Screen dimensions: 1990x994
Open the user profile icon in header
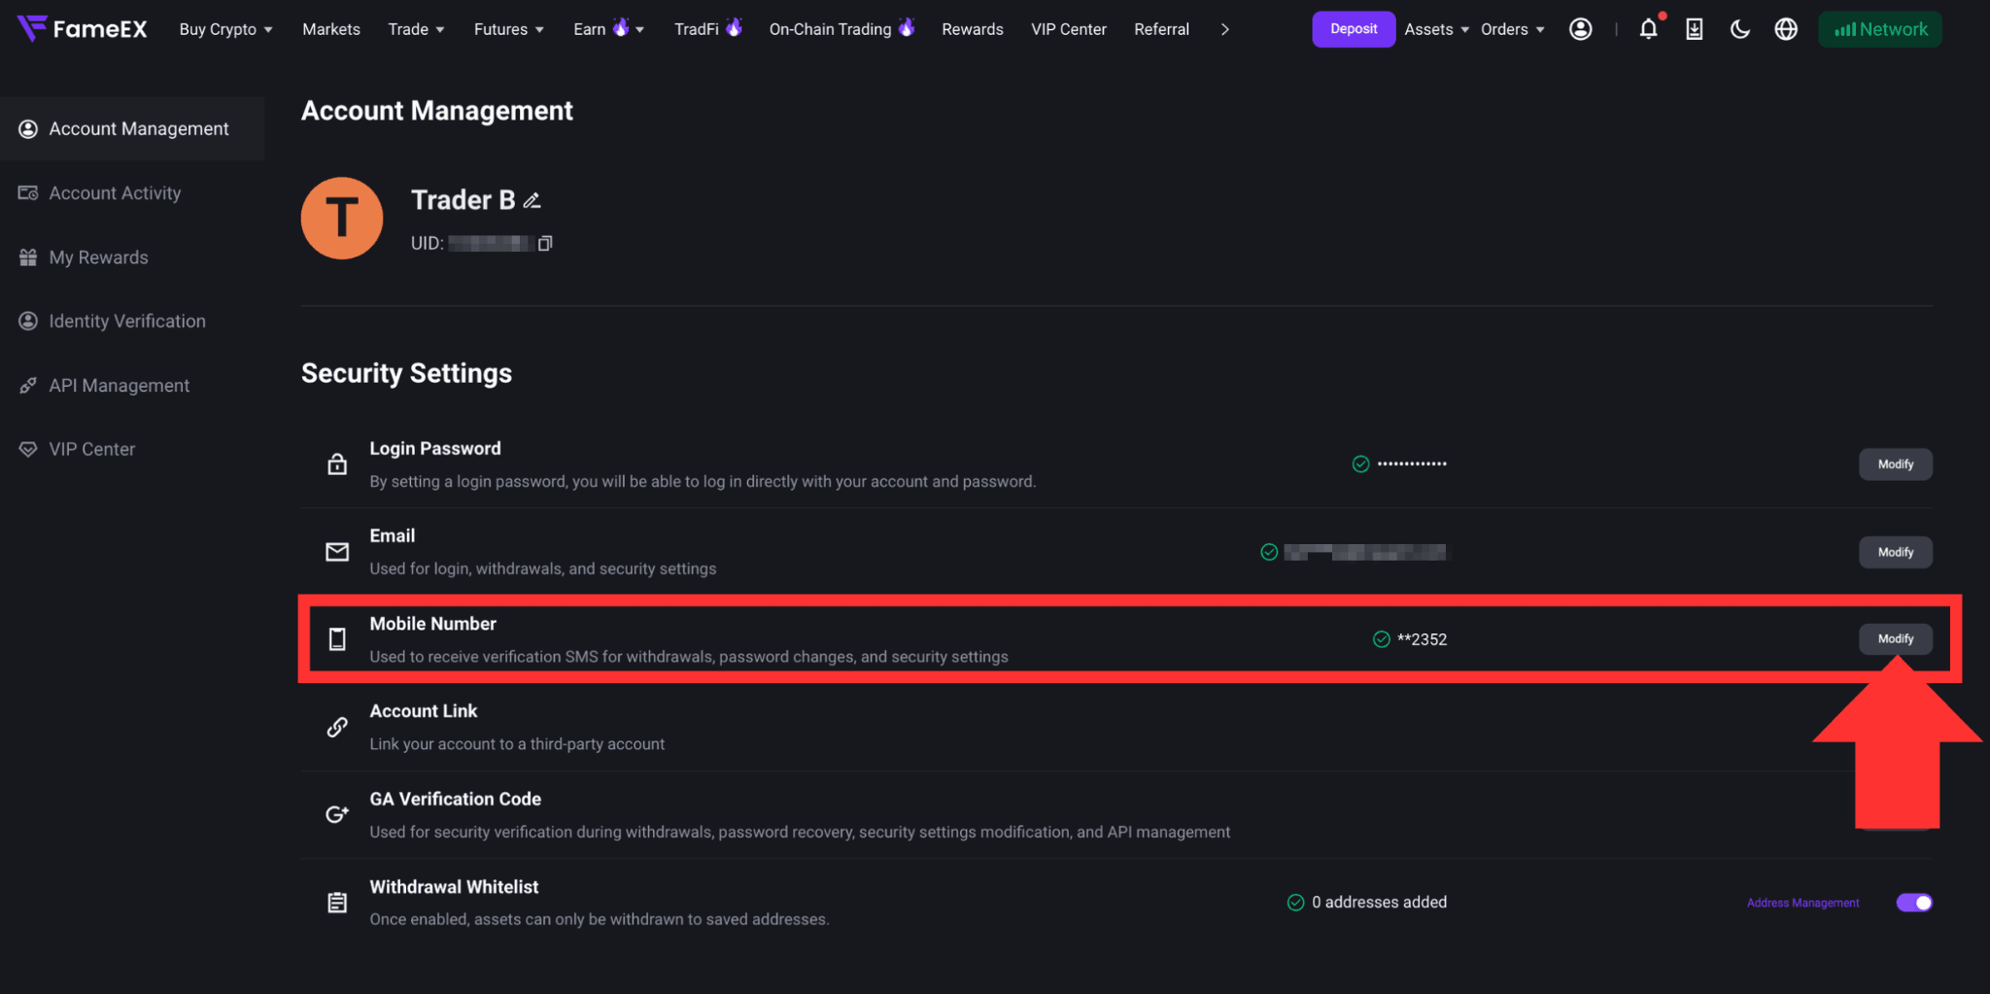click(x=1581, y=29)
